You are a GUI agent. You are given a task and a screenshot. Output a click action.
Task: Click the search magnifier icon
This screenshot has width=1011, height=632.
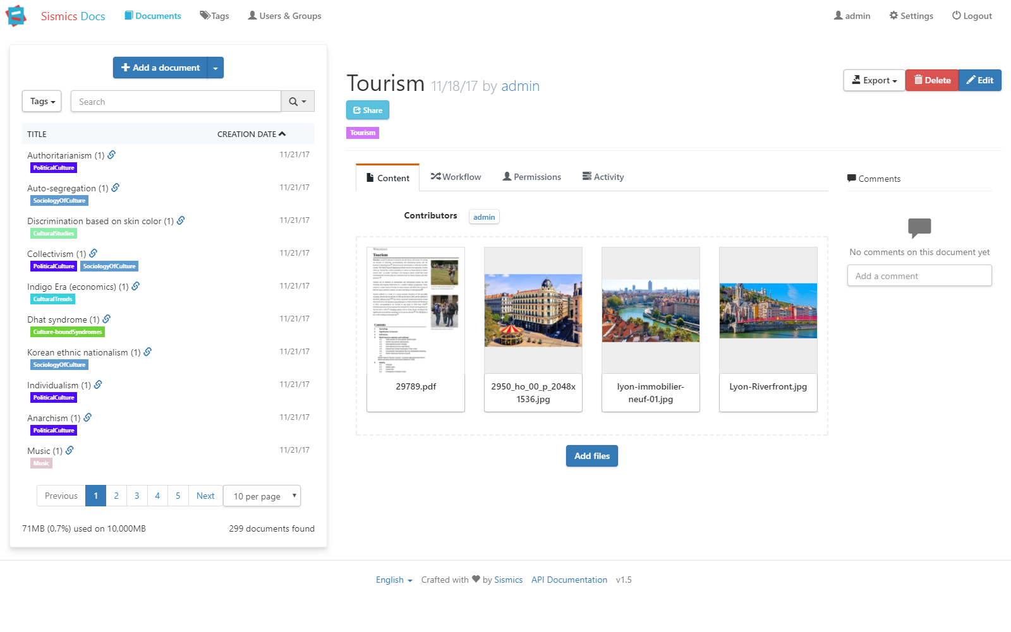[x=293, y=101]
